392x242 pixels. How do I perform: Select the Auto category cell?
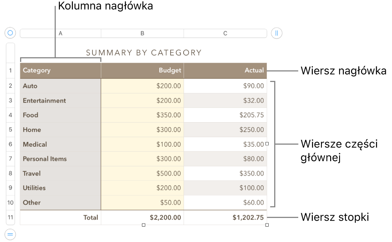(x=60, y=86)
